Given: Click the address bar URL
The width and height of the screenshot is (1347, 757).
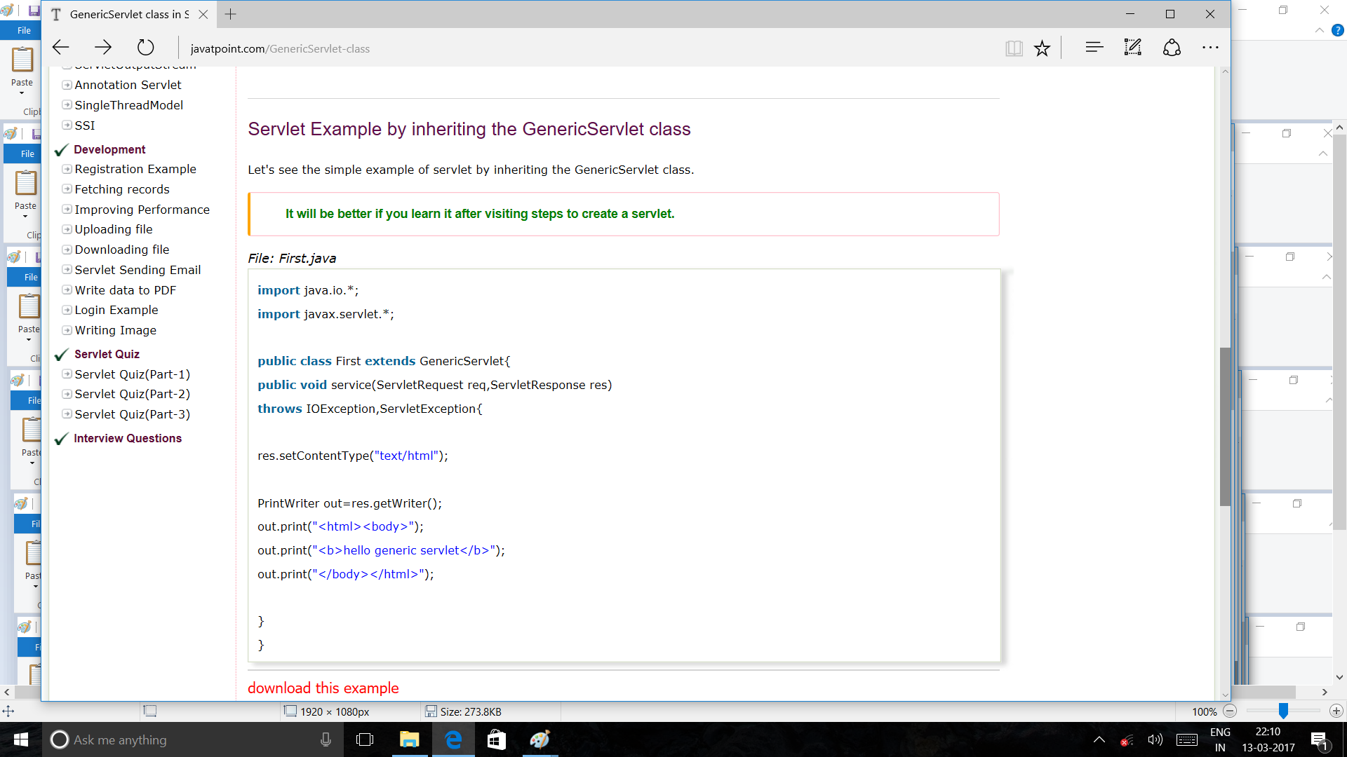Looking at the screenshot, I should point(280,48).
